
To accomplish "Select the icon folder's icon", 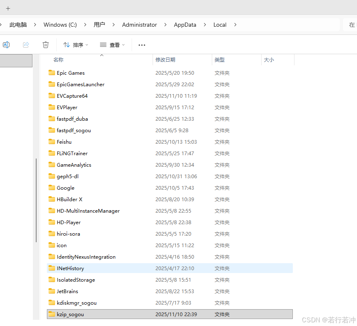I will tap(52, 245).
